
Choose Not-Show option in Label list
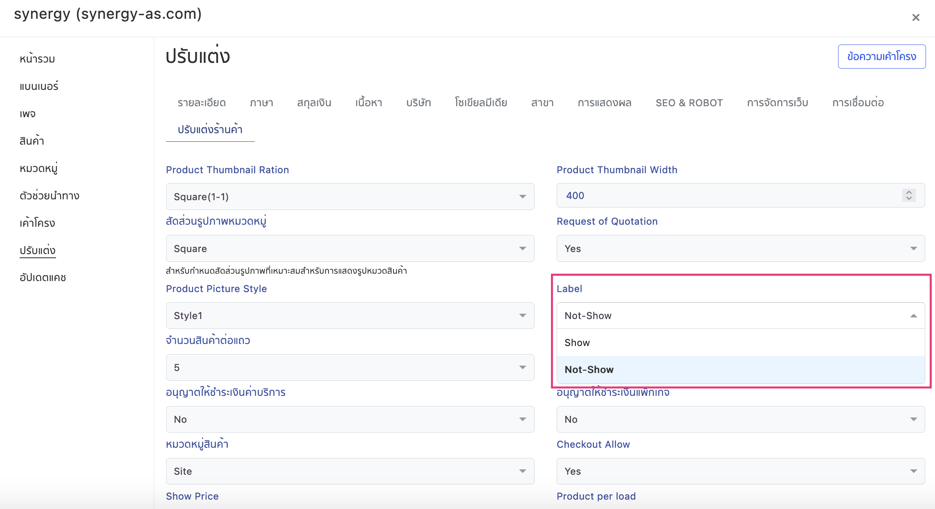(741, 369)
